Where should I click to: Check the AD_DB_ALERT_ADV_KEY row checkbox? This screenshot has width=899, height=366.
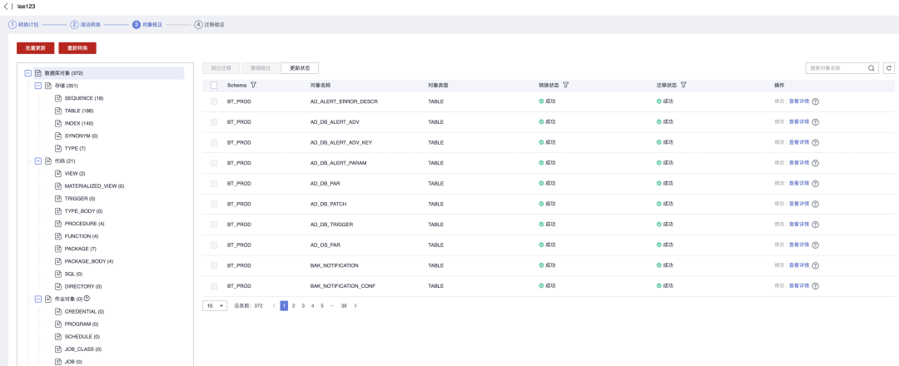point(214,142)
